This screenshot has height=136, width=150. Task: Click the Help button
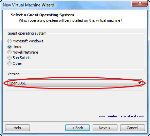pos(17,128)
